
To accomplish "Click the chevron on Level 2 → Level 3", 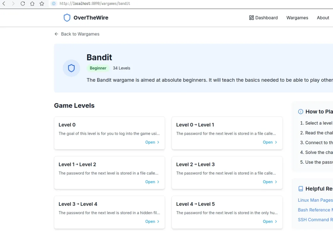I will click(276, 182).
